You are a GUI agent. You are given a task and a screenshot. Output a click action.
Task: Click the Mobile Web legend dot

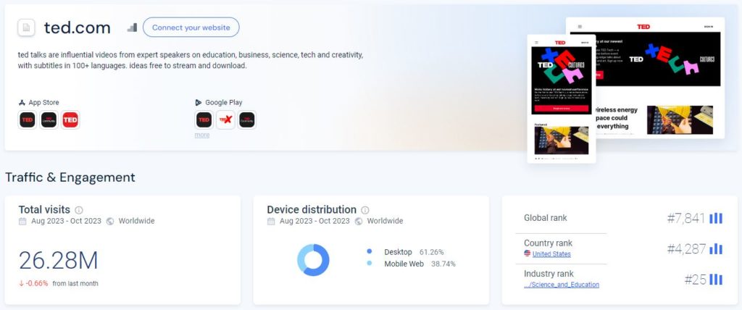pos(369,264)
